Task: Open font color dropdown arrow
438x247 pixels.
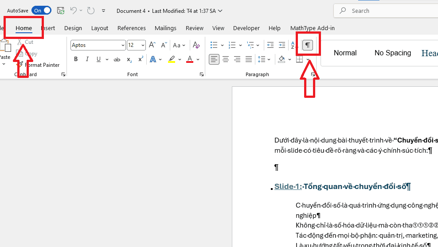Action: pos(198,59)
